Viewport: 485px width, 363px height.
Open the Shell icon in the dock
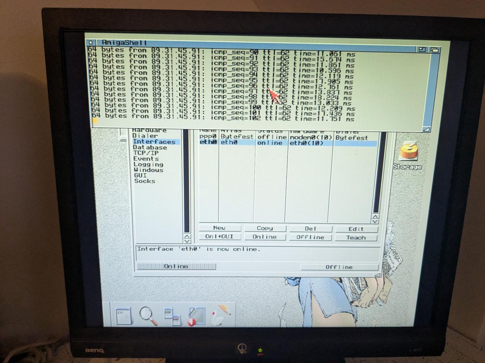tap(123, 315)
